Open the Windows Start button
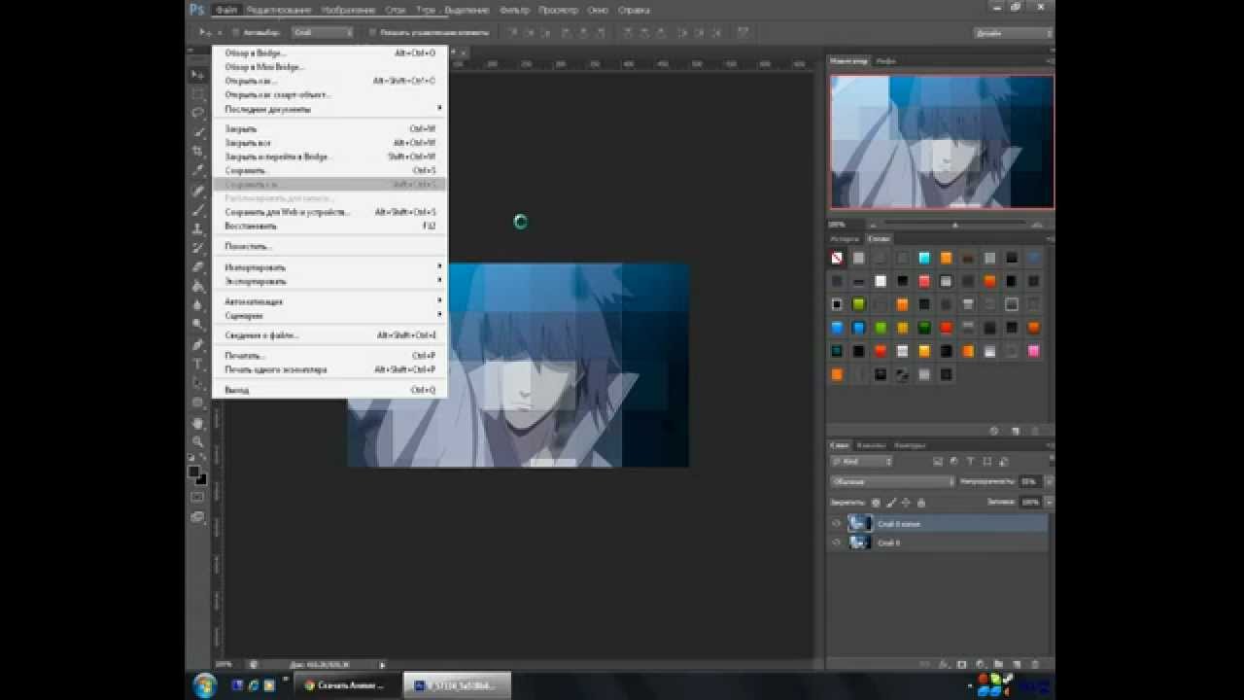 pos(205,684)
